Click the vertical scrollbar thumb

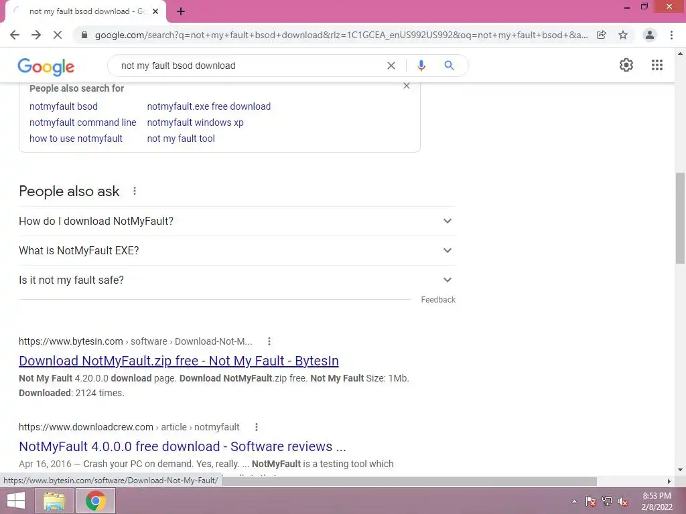tap(680, 219)
